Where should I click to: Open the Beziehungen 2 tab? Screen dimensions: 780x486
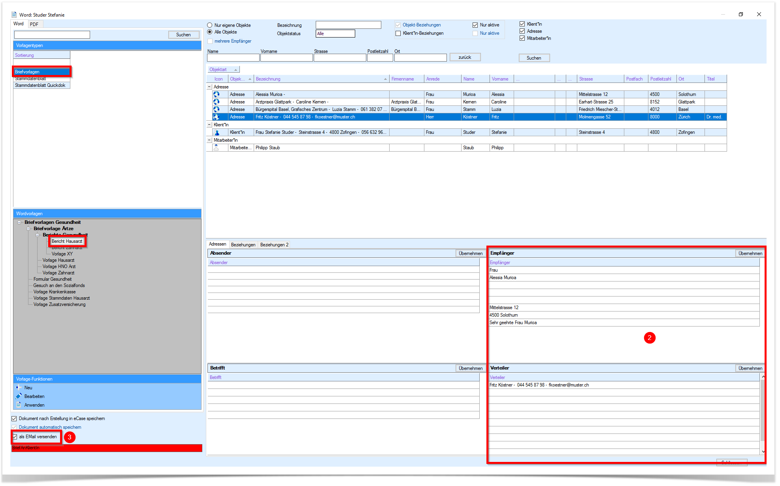274,245
